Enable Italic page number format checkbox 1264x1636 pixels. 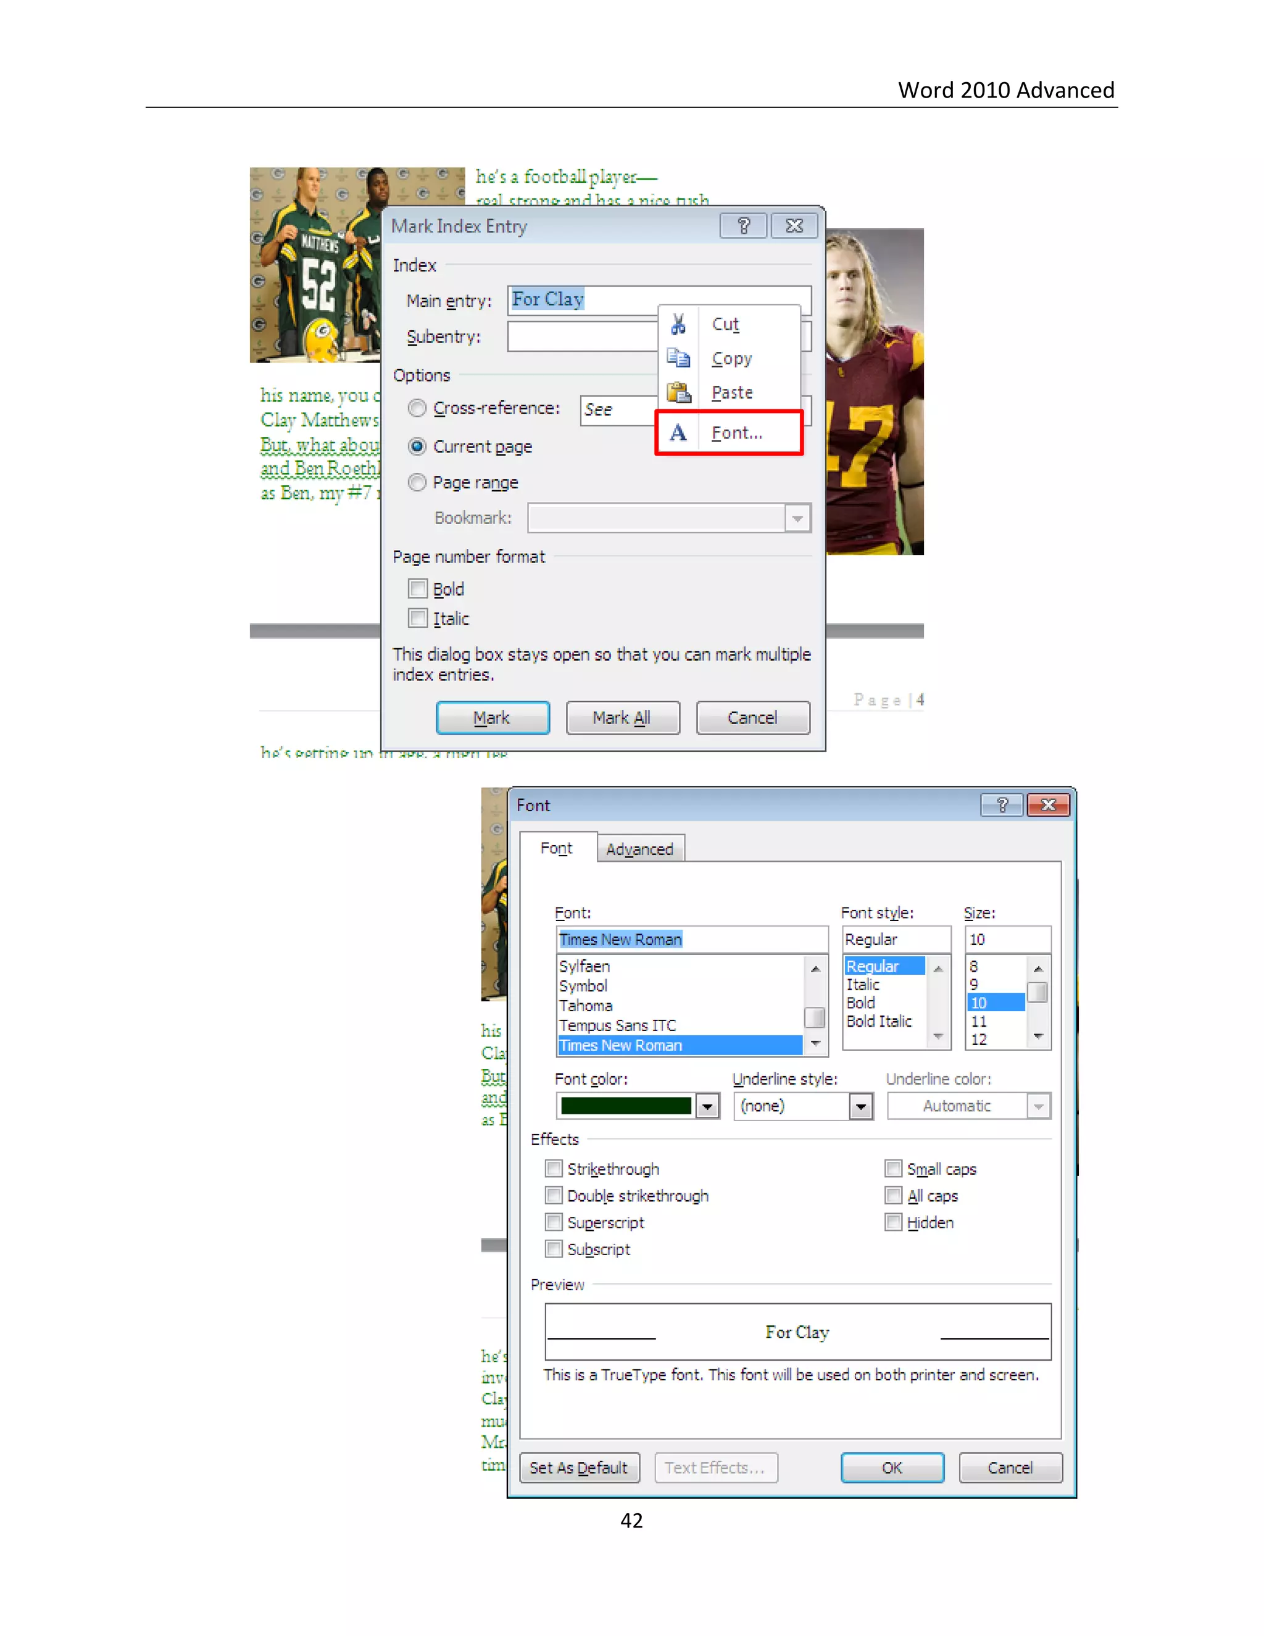(418, 619)
